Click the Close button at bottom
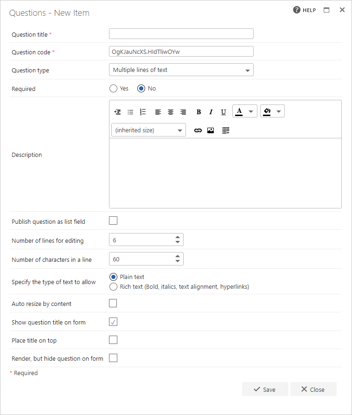Screen dimensions: 352x415 tap(314, 389)
